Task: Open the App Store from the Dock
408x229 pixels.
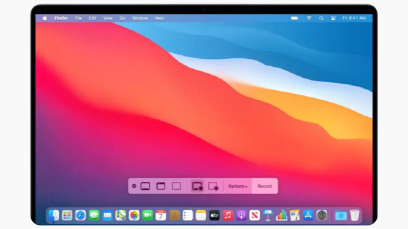Action: click(x=308, y=215)
